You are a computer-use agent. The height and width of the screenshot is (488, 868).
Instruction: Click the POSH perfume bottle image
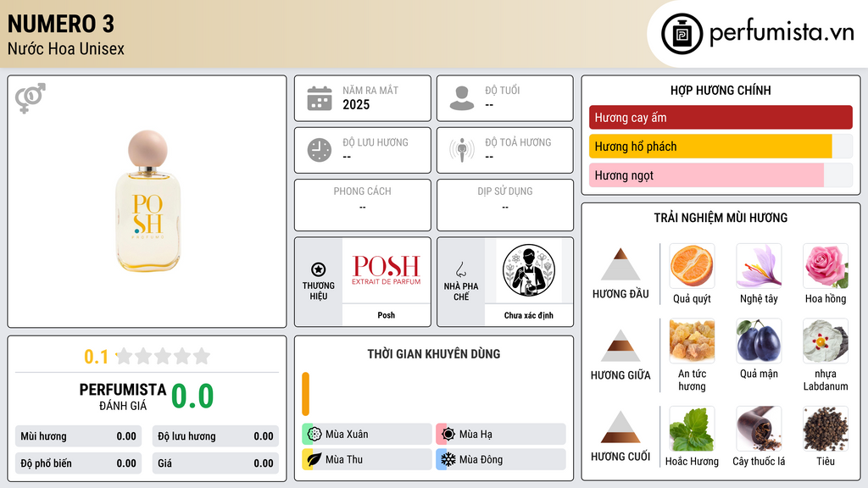pos(147,201)
